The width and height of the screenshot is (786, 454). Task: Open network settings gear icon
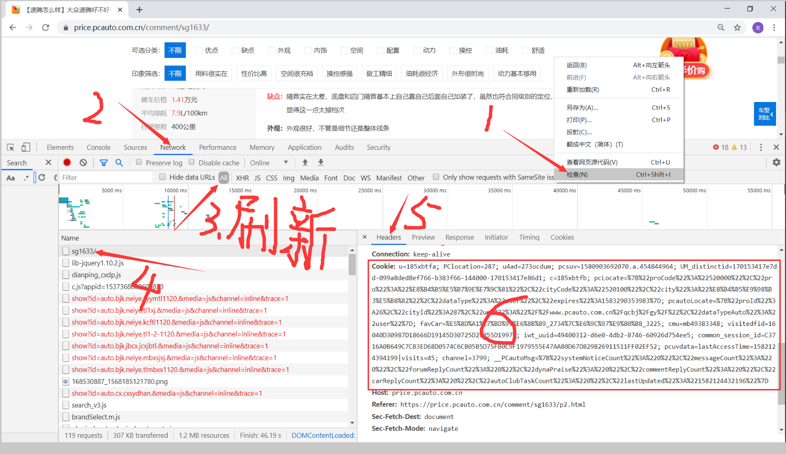pos(777,162)
